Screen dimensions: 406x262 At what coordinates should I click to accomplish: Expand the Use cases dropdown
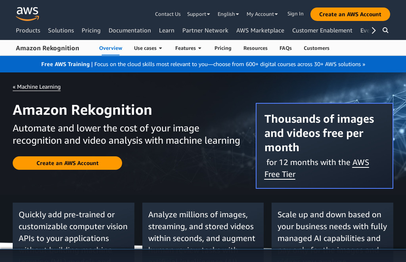tap(148, 48)
